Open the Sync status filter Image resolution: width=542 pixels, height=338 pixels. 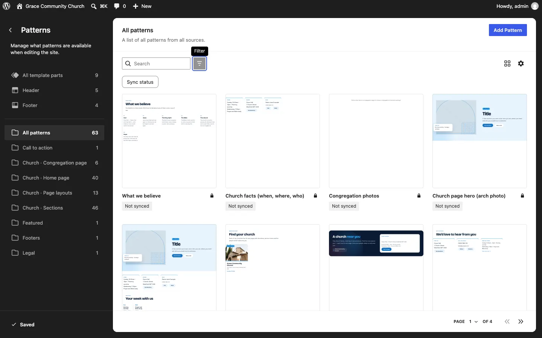[x=140, y=82]
